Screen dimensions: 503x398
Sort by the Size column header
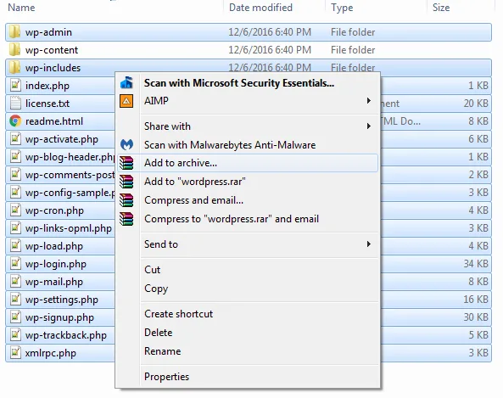[x=441, y=8]
